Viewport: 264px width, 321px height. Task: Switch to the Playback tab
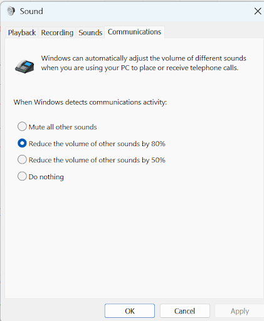22,33
